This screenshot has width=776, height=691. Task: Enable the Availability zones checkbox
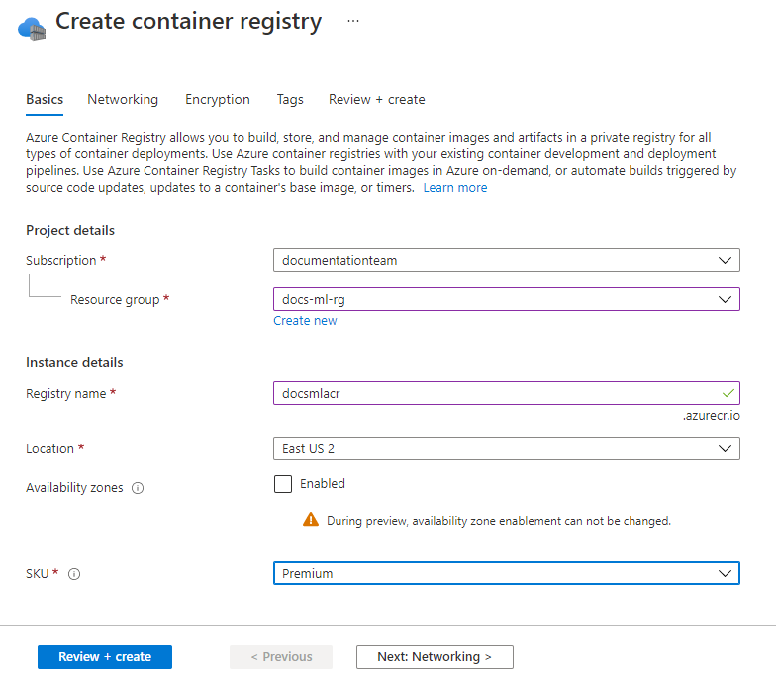[x=283, y=484]
